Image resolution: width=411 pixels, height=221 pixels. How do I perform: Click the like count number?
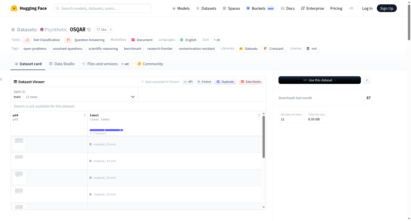point(111,30)
